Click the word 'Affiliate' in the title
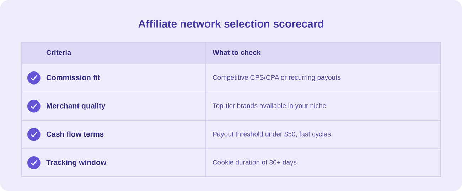Image resolution: width=462 pixels, height=191 pixels. point(157,24)
